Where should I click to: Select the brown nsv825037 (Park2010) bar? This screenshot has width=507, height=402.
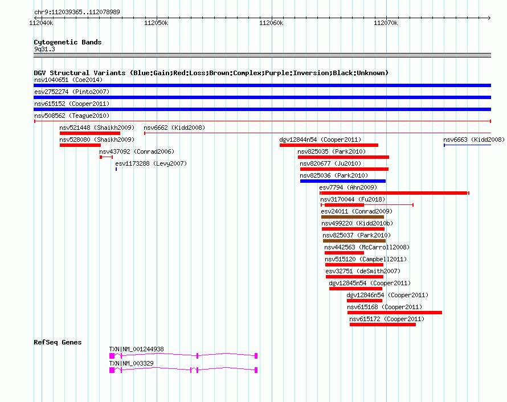click(354, 241)
